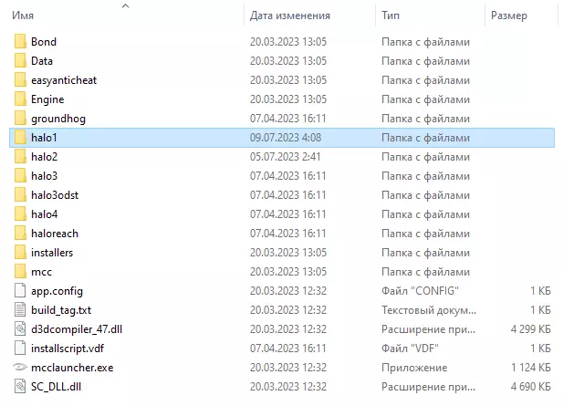The width and height of the screenshot is (563, 406).
Task: Select the Engine folder name
Action: click(47, 99)
